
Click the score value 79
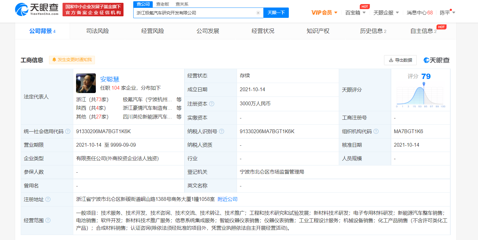pyautogui.click(x=426, y=76)
